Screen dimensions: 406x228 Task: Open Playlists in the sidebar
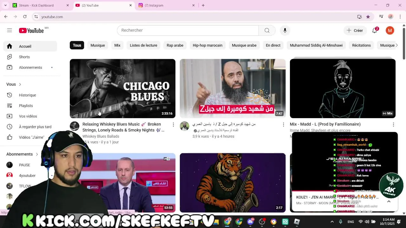coord(30,106)
